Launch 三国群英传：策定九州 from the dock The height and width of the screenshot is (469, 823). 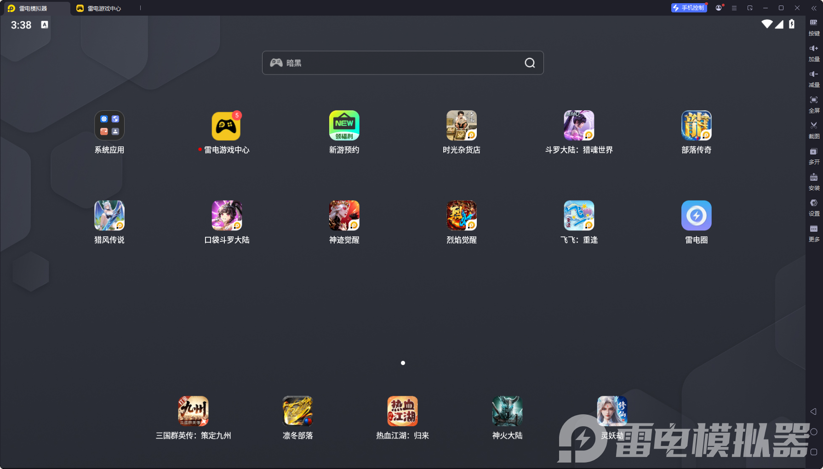(193, 411)
